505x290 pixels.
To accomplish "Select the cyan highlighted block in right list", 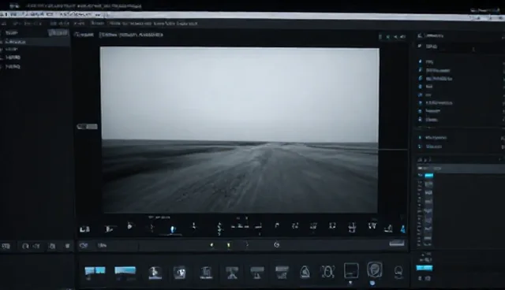I will point(429,176).
